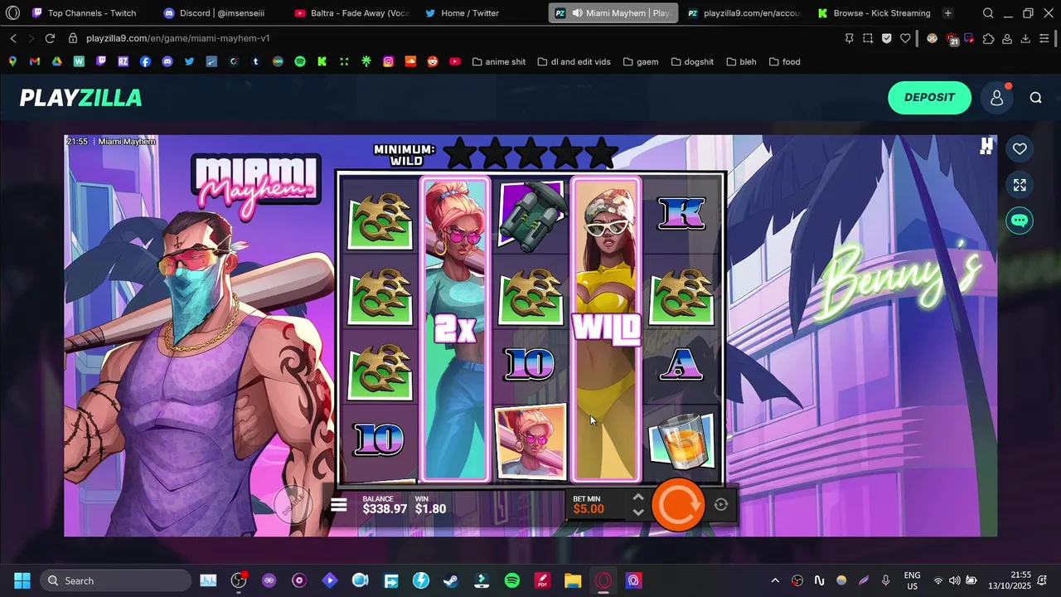Decrease the bet with the down arrow
The width and height of the screenshot is (1061, 597).
point(638,512)
